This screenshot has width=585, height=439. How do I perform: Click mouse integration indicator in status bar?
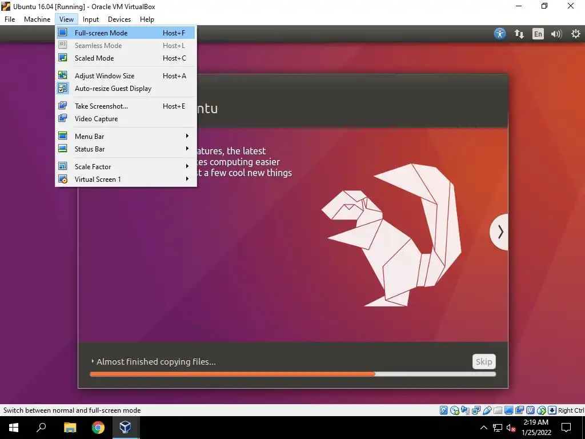(x=542, y=410)
